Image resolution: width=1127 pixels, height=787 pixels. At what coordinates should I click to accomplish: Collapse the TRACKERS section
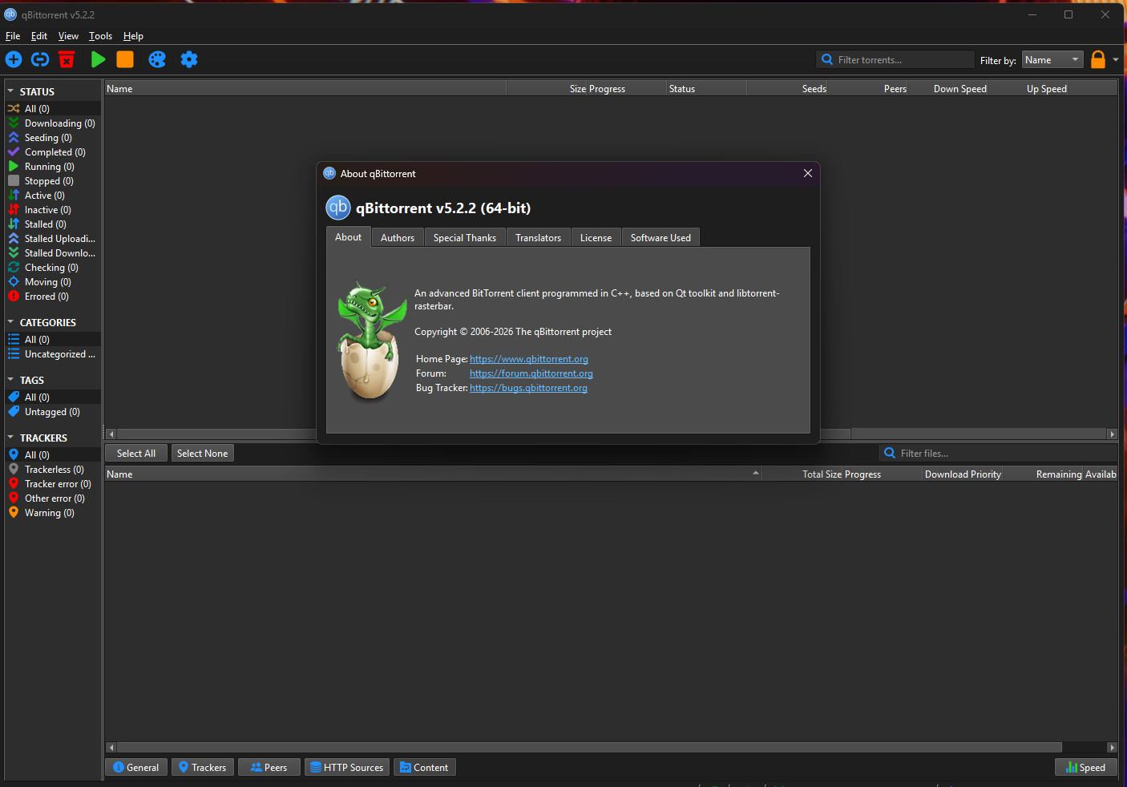tap(11, 438)
